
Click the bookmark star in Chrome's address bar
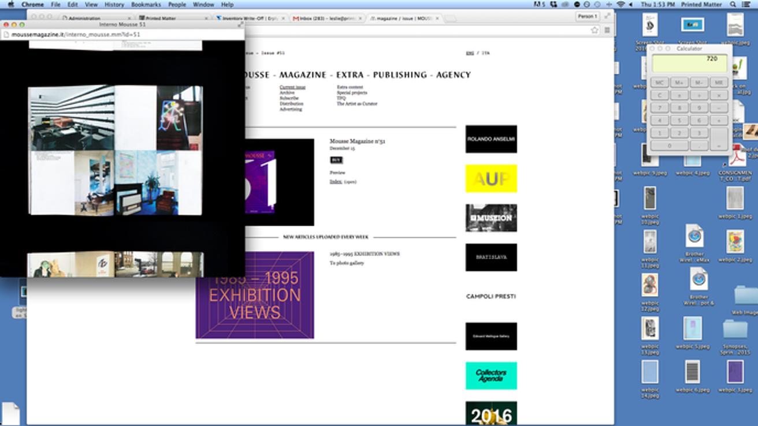tap(594, 30)
